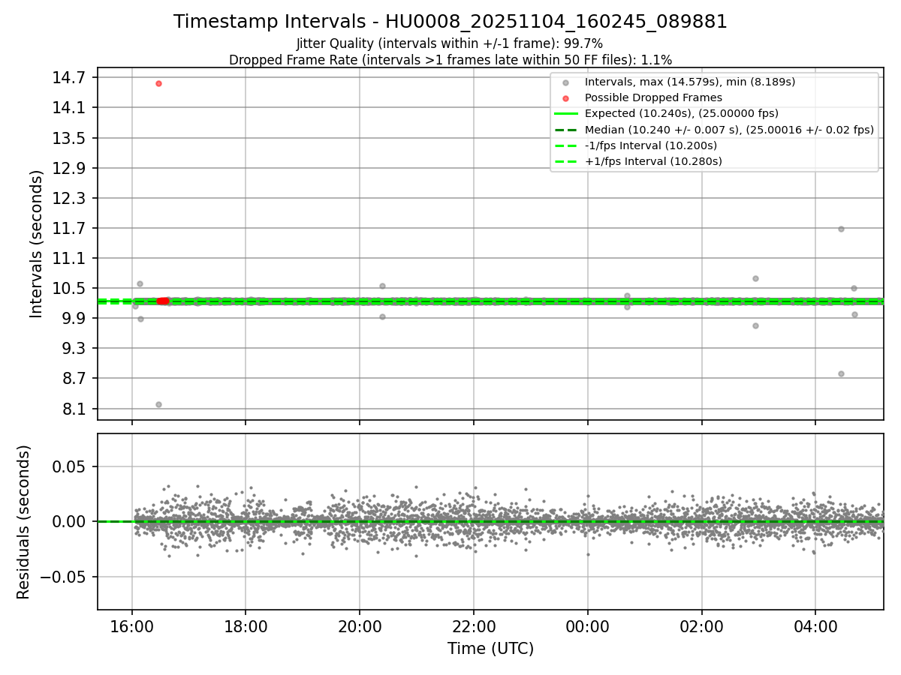Click the gray outlier near 8.8 seconds after 04:00

click(x=841, y=373)
